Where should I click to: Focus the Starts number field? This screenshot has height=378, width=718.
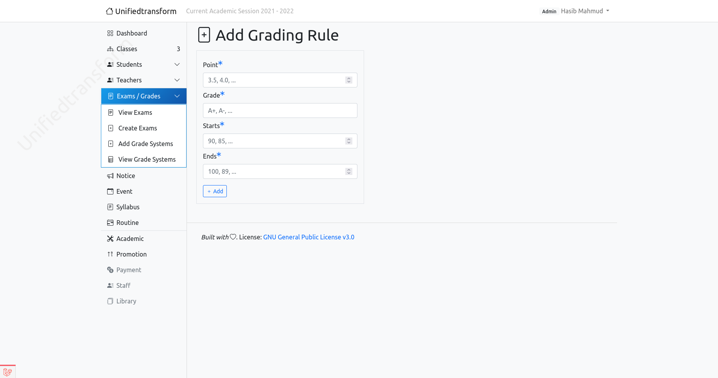[x=280, y=141]
